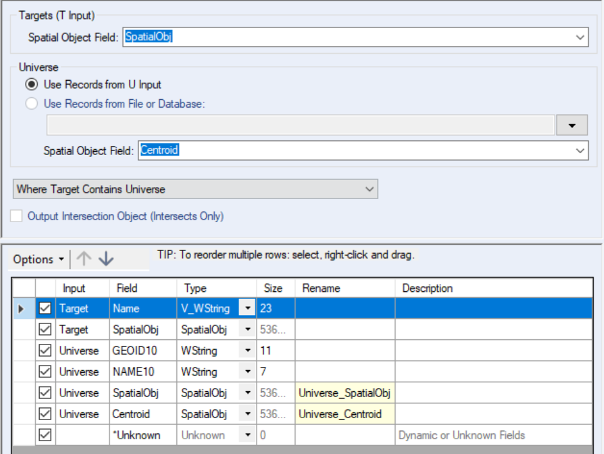This screenshot has width=604, height=454.
Task: Open type dropdown for Target SpatialObj row
Action: (247, 329)
